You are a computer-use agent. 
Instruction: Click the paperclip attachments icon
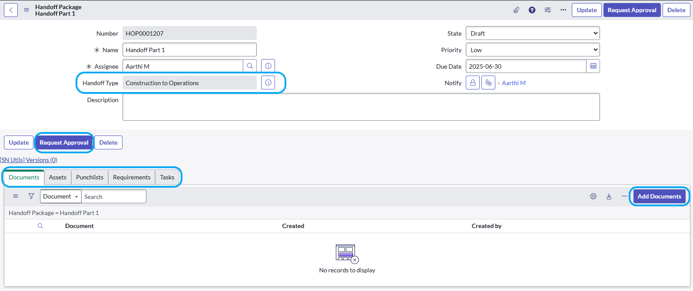[516, 10]
